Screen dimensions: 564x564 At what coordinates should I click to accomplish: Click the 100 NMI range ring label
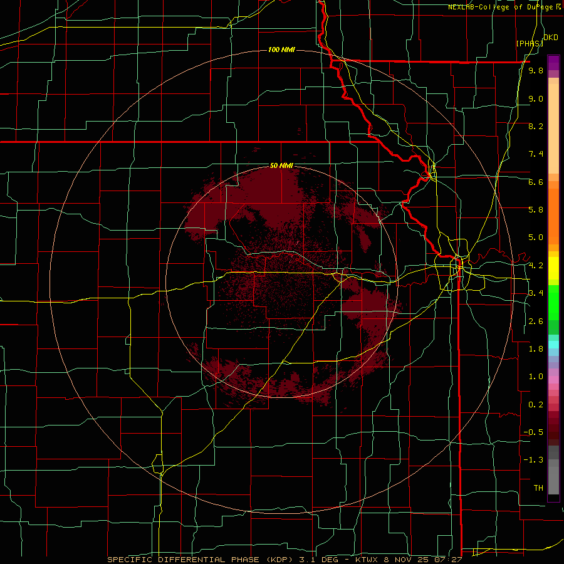click(281, 50)
